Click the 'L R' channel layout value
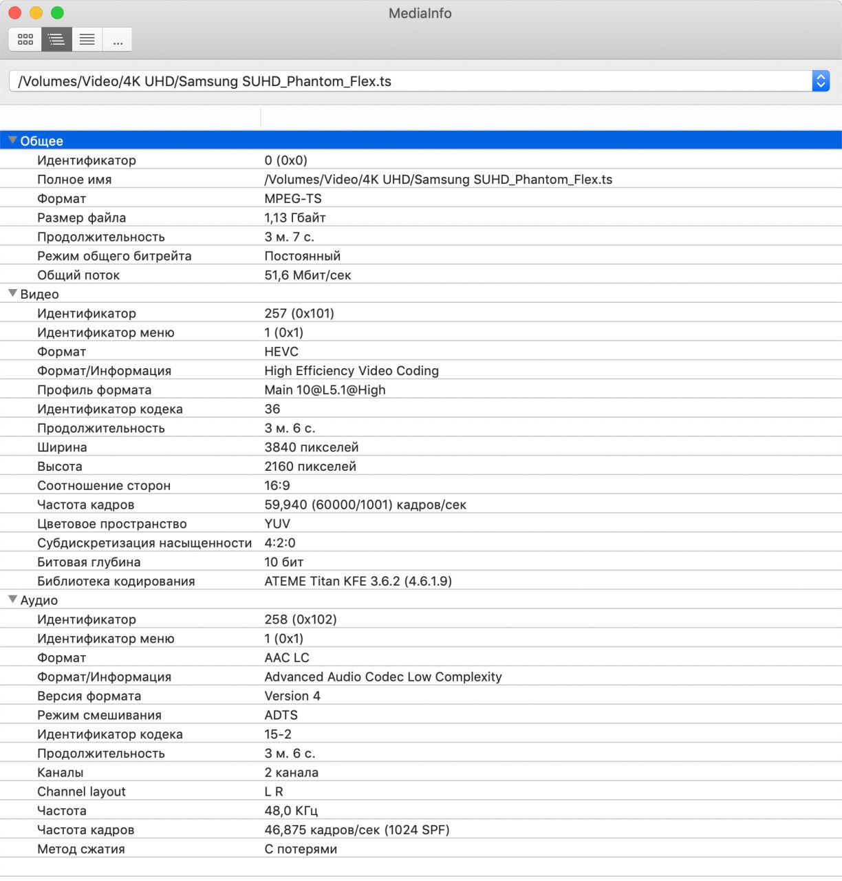 click(274, 792)
